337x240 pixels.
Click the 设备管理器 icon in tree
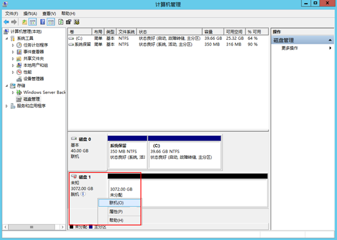(x=20, y=79)
